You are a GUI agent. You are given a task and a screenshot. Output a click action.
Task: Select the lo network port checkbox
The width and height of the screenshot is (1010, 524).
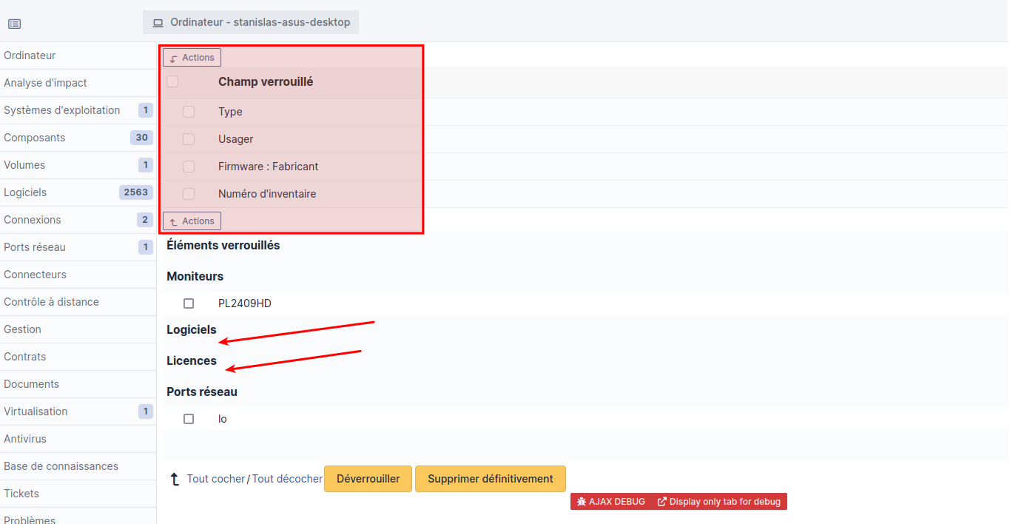[189, 419]
